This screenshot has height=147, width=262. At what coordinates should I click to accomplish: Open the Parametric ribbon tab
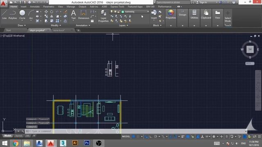[49, 7]
